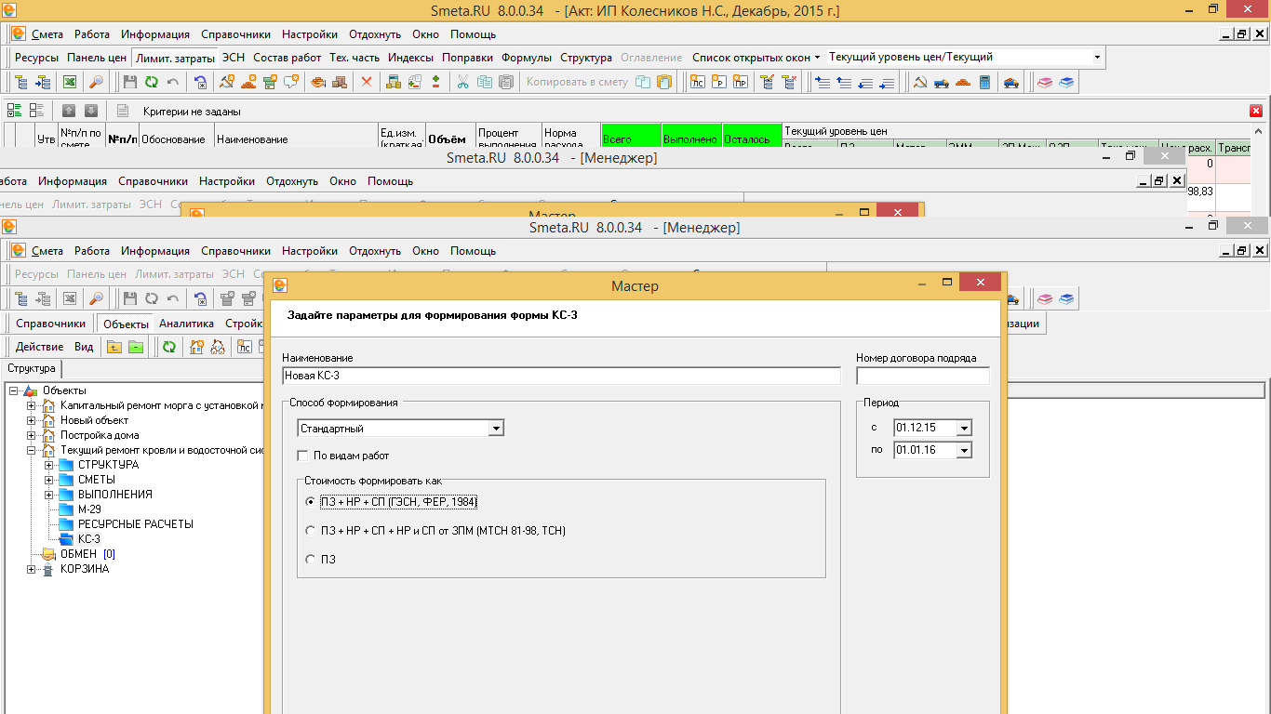Click the Действие button in the Manager toolbar
This screenshot has height=714, width=1271.
40,347
